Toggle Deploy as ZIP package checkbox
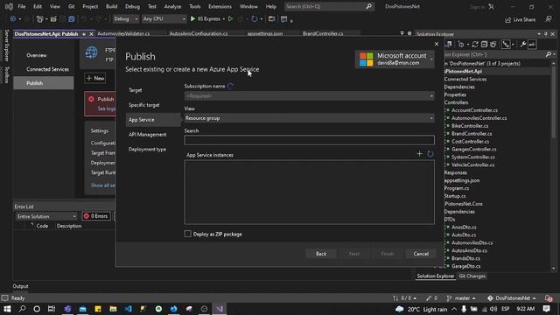Screen dimensions: 560x315 point(187,234)
